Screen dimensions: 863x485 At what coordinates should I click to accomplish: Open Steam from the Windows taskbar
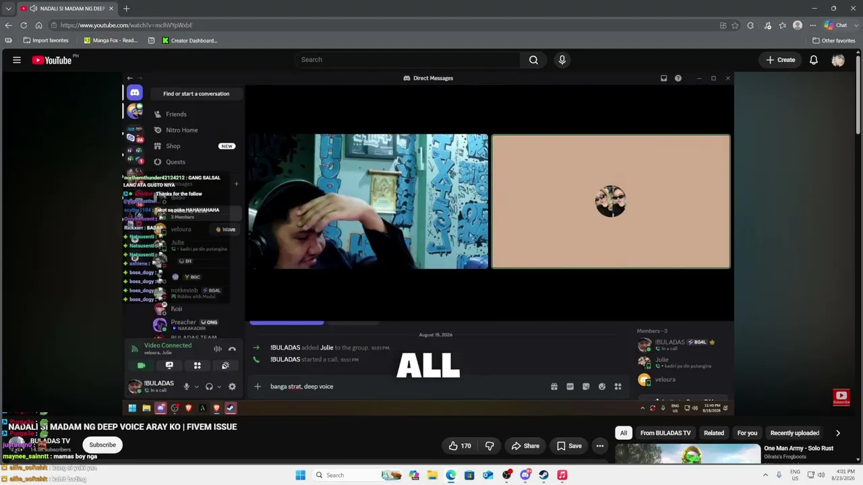543,475
